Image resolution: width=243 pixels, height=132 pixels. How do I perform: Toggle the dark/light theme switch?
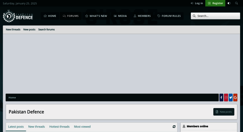(x=229, y=3)
